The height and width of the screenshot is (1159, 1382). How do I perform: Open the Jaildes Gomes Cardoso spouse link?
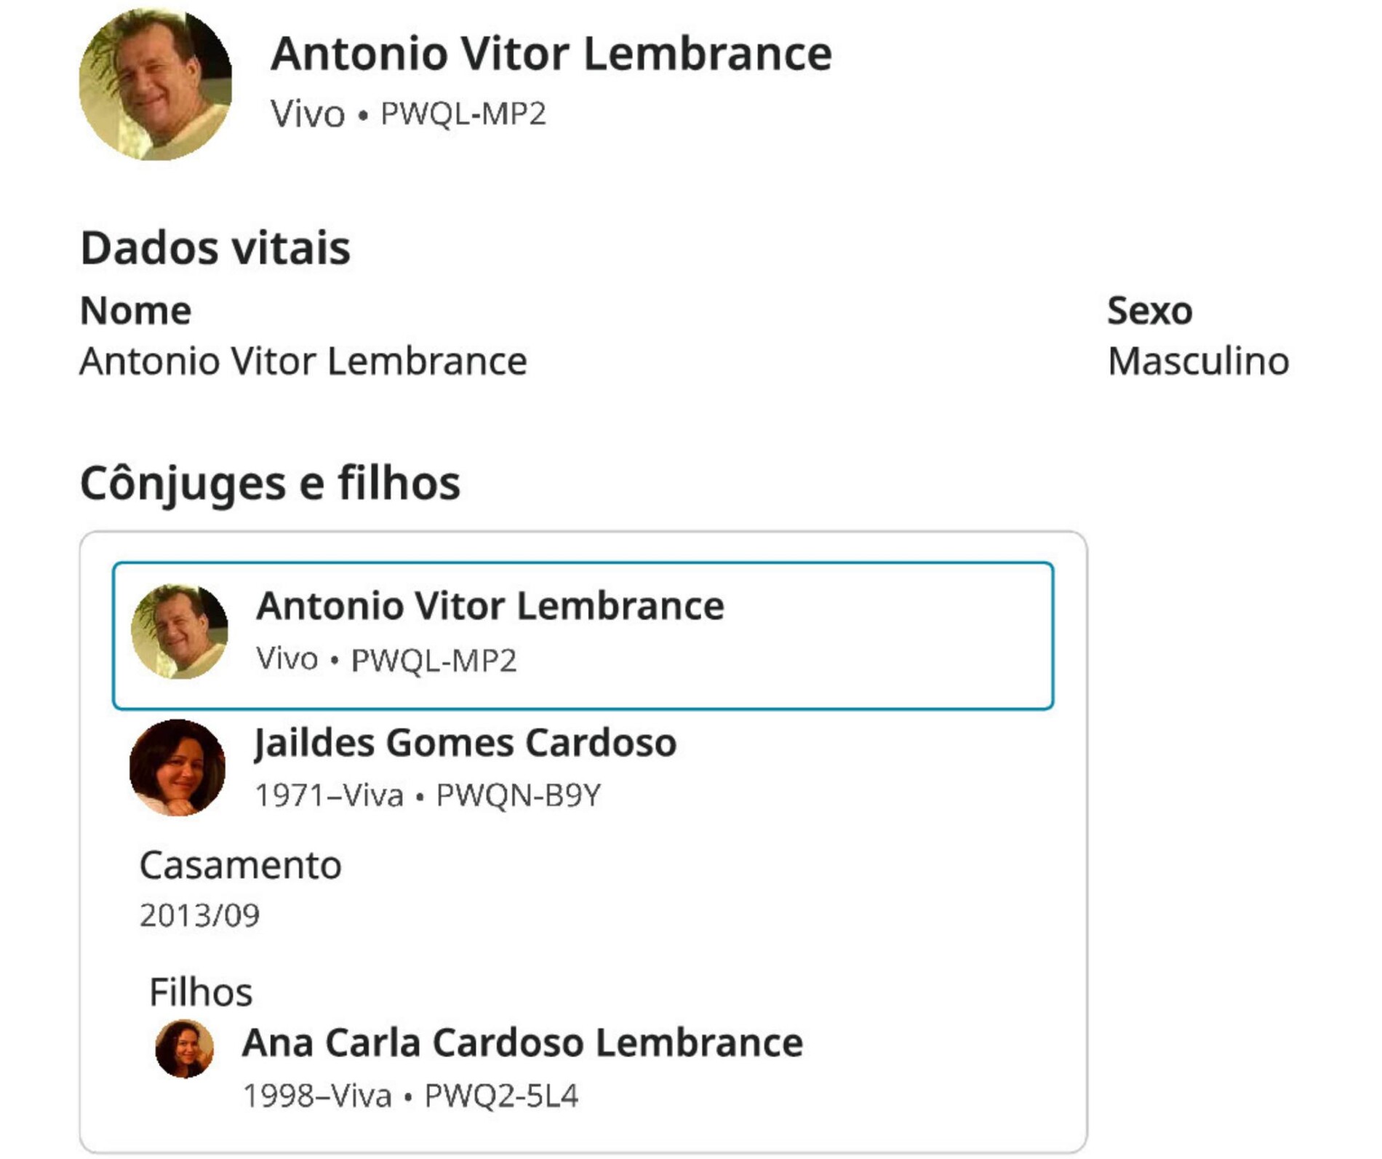coord(466,742)
